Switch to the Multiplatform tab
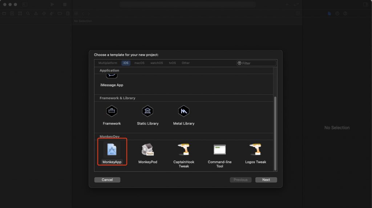The image size is (372, 208). 108,63
